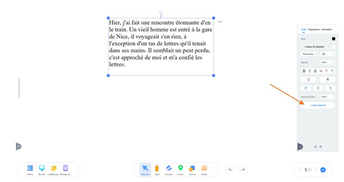Open the font size 36 dropdown

tap(328, 54)
